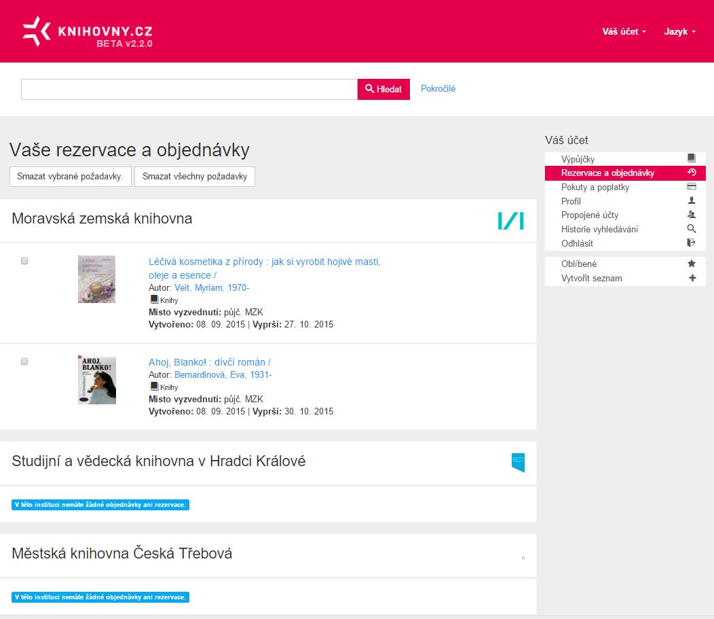
Task: Click the person icon next to Profil
Action: (x=692, y=201)
